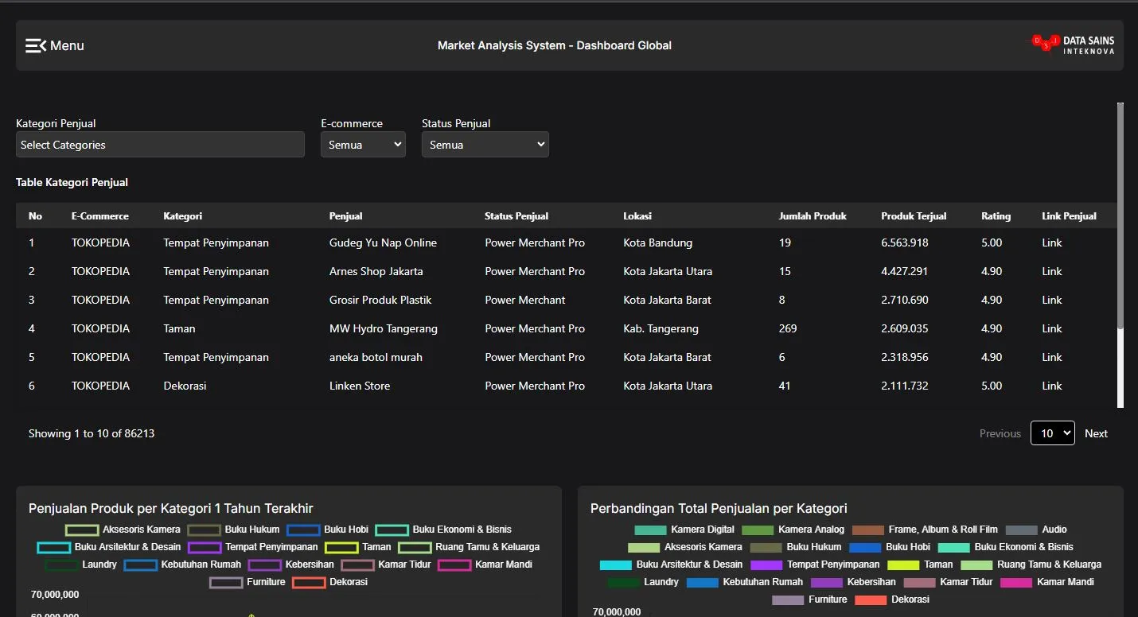Click the Data Sains Inteknova logo

1073,45
